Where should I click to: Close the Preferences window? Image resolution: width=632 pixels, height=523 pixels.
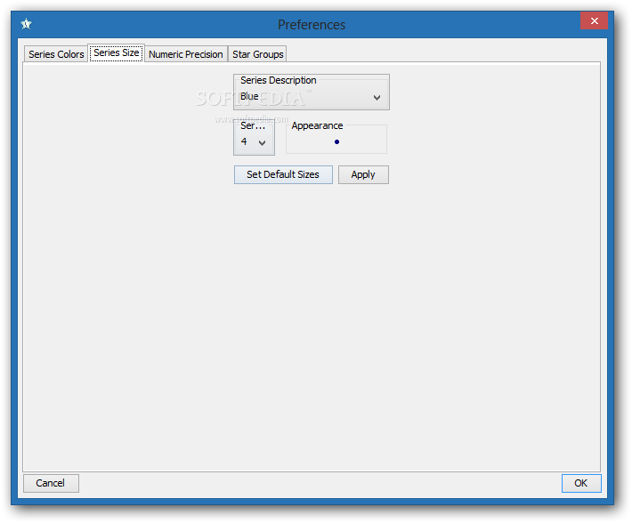click(x=594, y=21)
